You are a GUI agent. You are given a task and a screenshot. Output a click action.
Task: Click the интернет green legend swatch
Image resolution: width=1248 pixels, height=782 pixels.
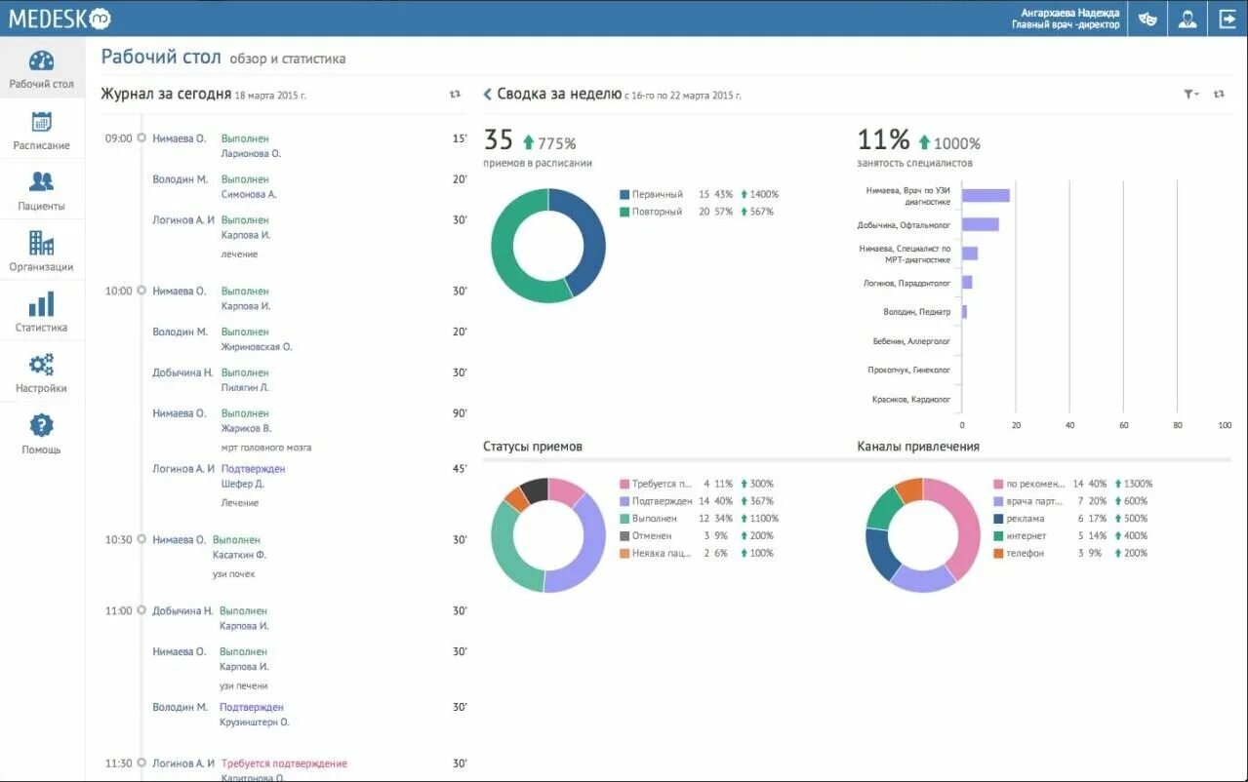click(999, 535)
